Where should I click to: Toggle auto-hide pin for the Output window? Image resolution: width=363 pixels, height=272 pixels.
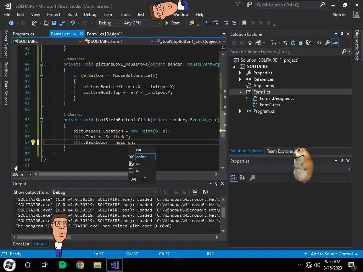216,183
